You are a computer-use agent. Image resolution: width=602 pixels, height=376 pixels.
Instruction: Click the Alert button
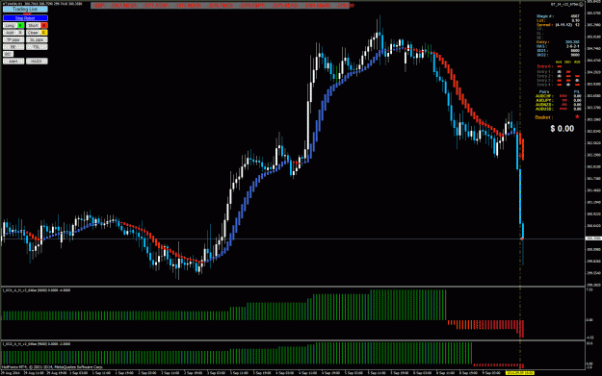(x=13, y=61)
